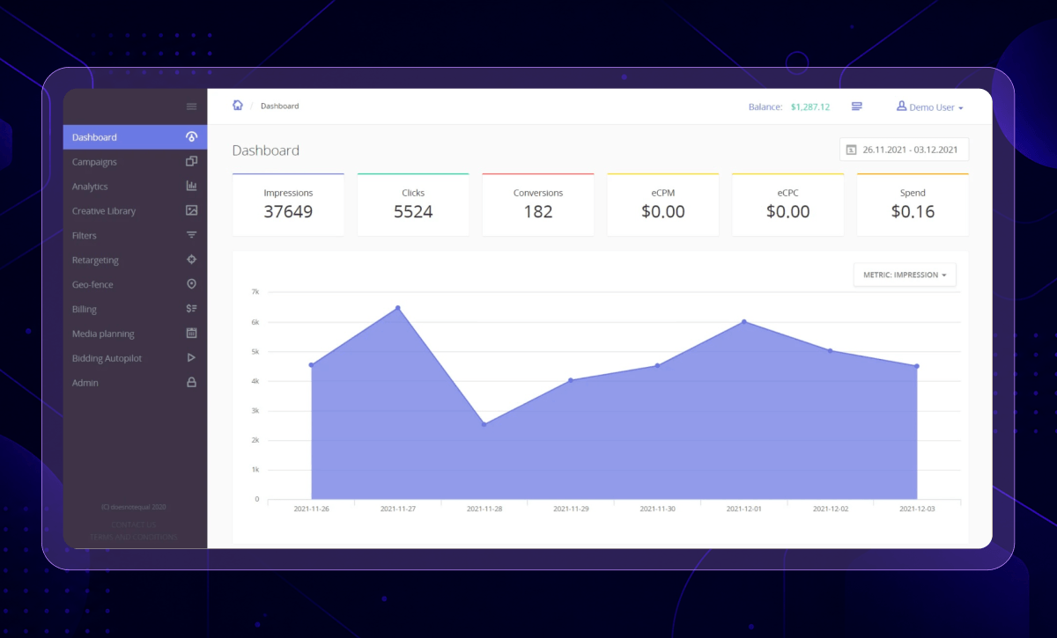Click the chart data point for 2021-12-02
Image resolution: width=1057 pixels, height=638 pixels.
tap(831, 351)
